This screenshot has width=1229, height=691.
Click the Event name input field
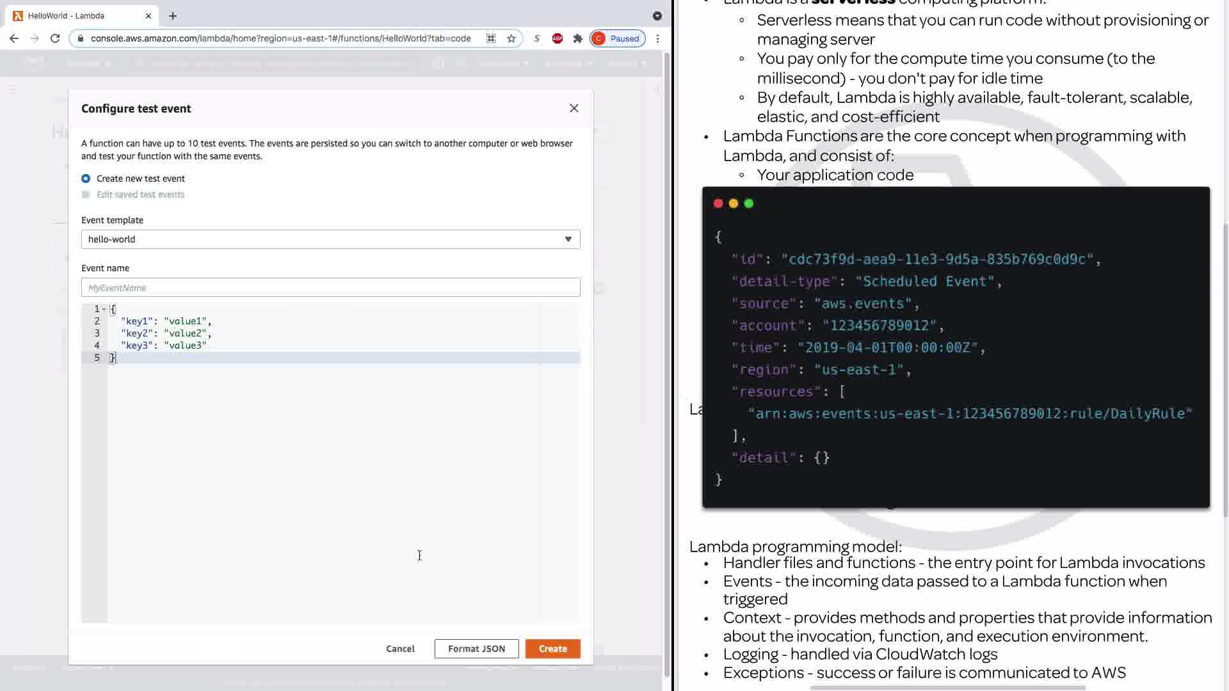click(330, 288)
